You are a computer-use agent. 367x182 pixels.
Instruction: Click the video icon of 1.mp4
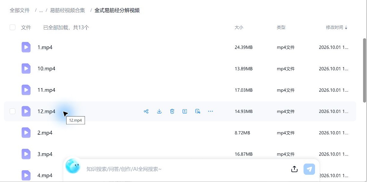[26, 47]
